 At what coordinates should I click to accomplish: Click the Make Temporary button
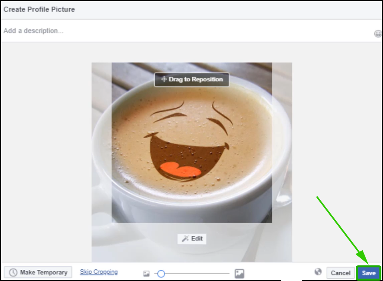point(38,272)
